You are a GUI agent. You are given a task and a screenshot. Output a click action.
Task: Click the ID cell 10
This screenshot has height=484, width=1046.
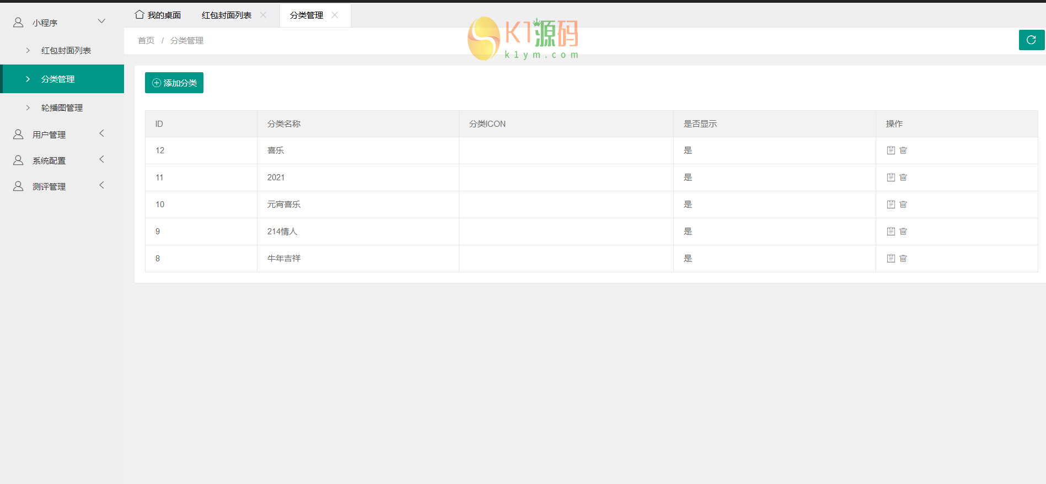201,205
